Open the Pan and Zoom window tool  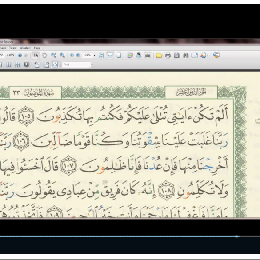(x=130, y=55)
